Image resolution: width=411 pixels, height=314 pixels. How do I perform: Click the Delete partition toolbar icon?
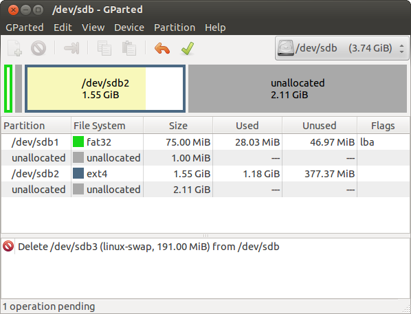click(38, 48)
